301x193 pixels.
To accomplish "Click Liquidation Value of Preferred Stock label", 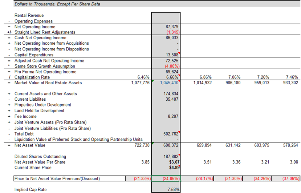I will click(x=78, y=140).
